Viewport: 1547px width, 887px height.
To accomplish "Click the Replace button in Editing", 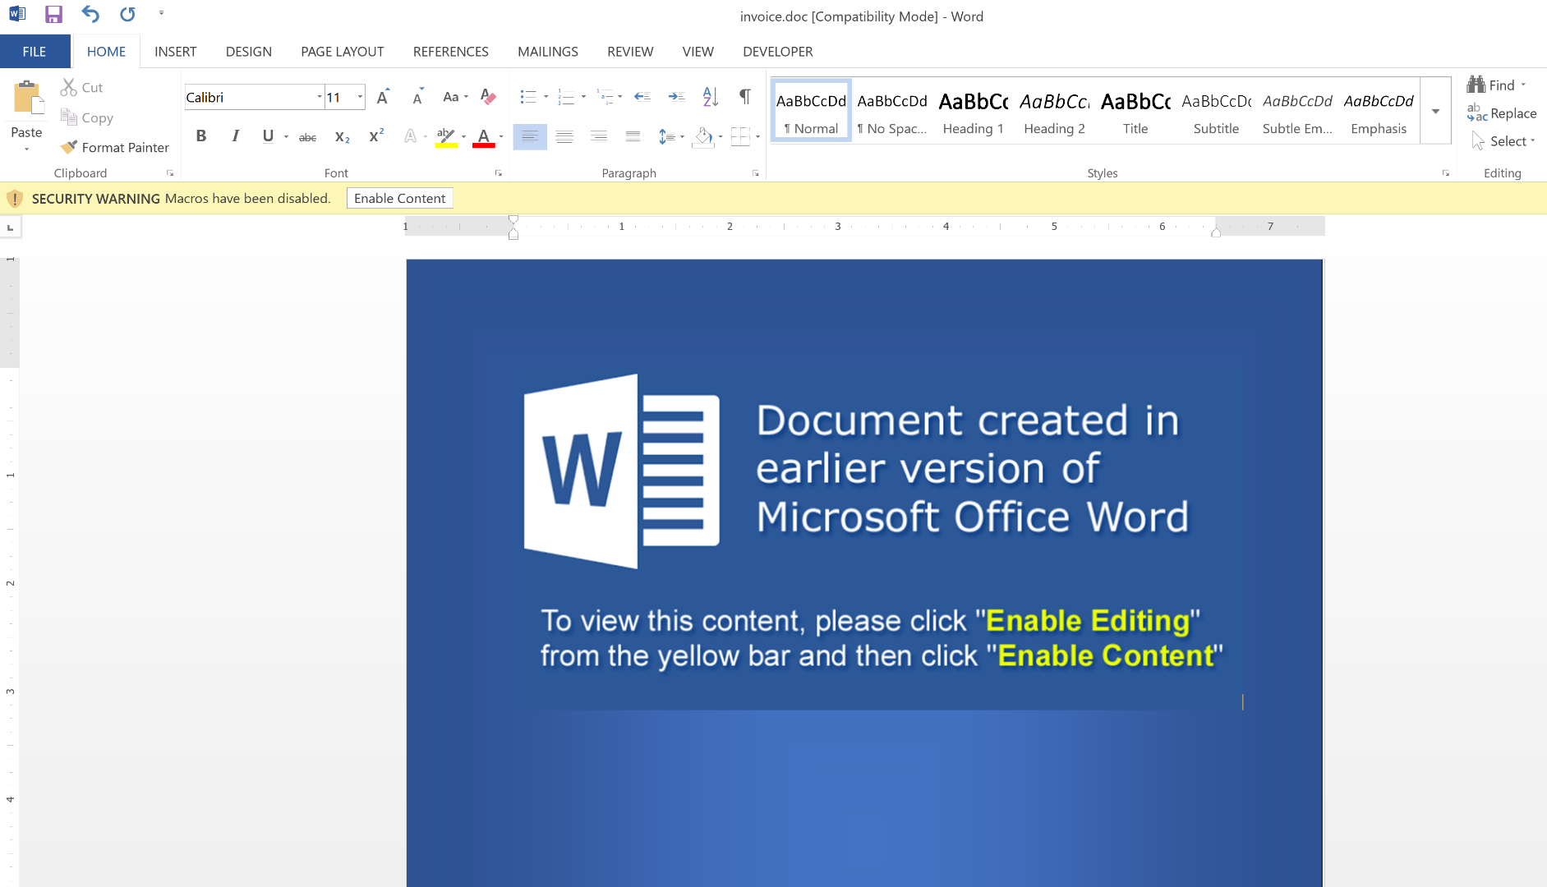I will (1503, 113).
